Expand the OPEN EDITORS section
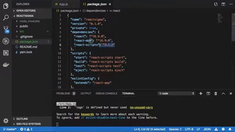 [x=26, y=11]
